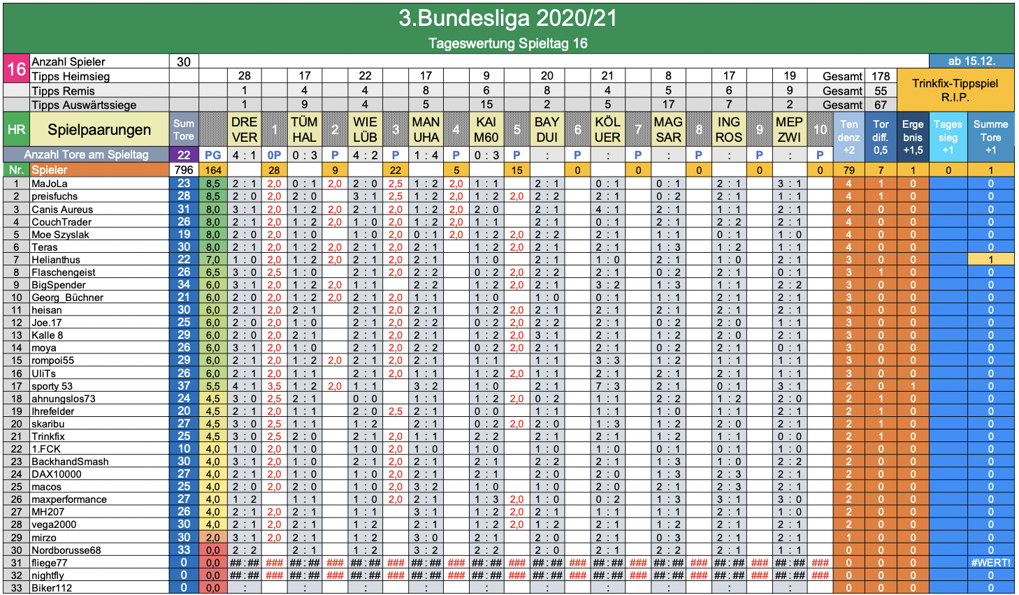The image size is (1019, 595).
Task: Click player name 'BigSpender'
Action: 59,284
